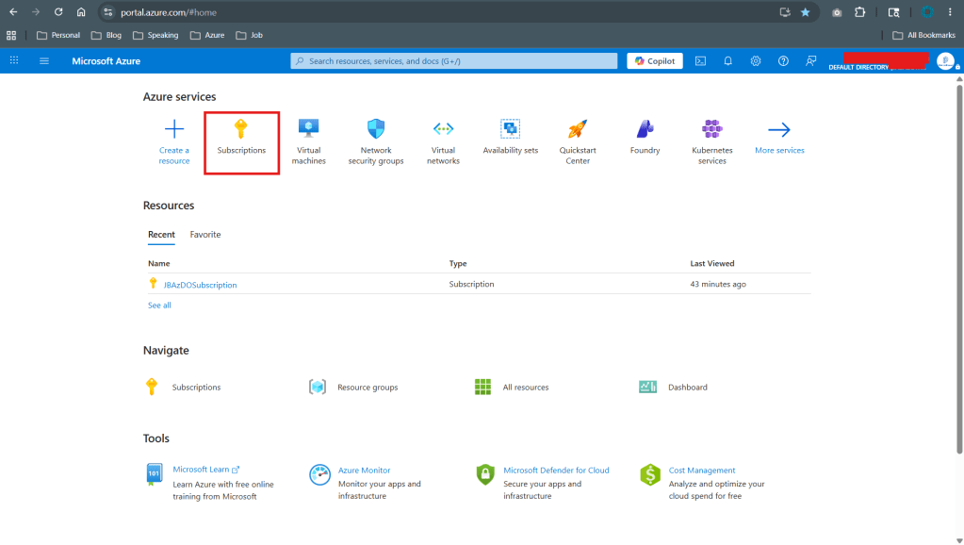The width and height of the screenshot is (964, 545).
Task: Focus the search resources, services, and docs box
Action: (453, 61)
